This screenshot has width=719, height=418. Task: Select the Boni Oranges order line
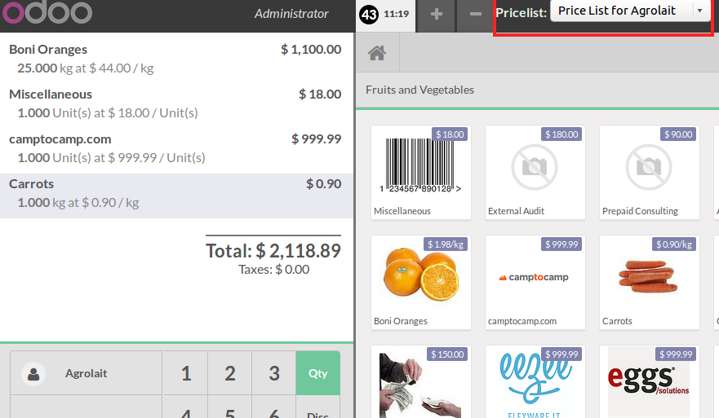[175, 59]
